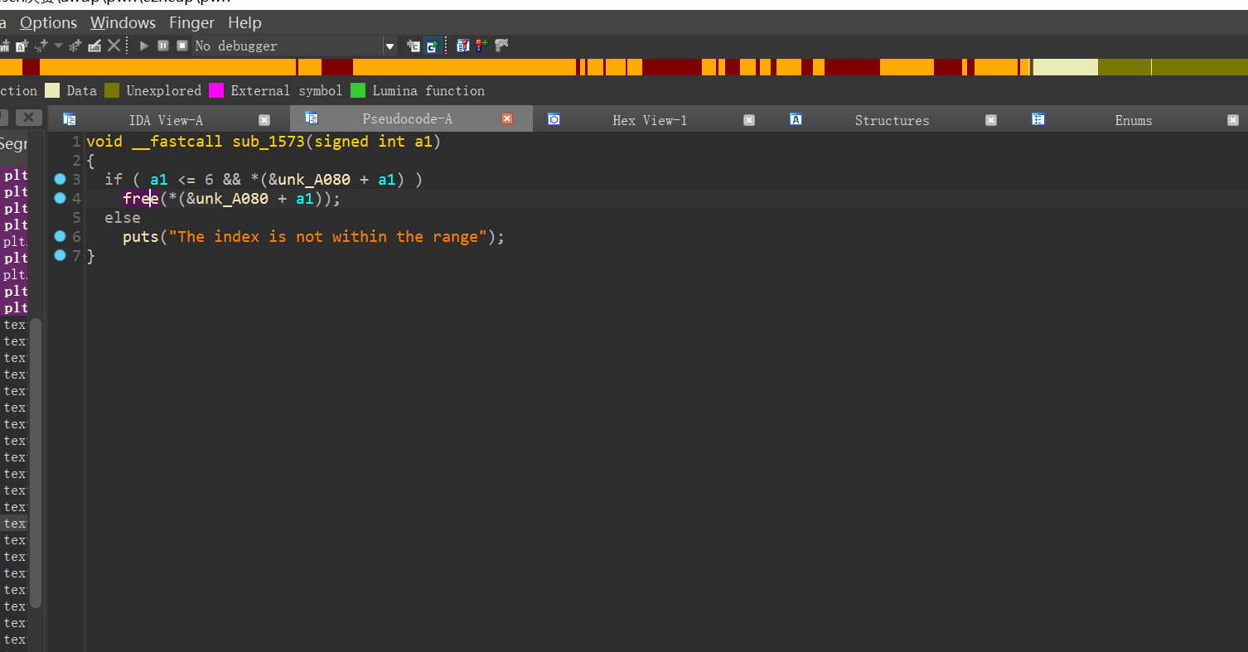
Task: Click the External symbol magenta swatch
Action: tap(216, 90)
